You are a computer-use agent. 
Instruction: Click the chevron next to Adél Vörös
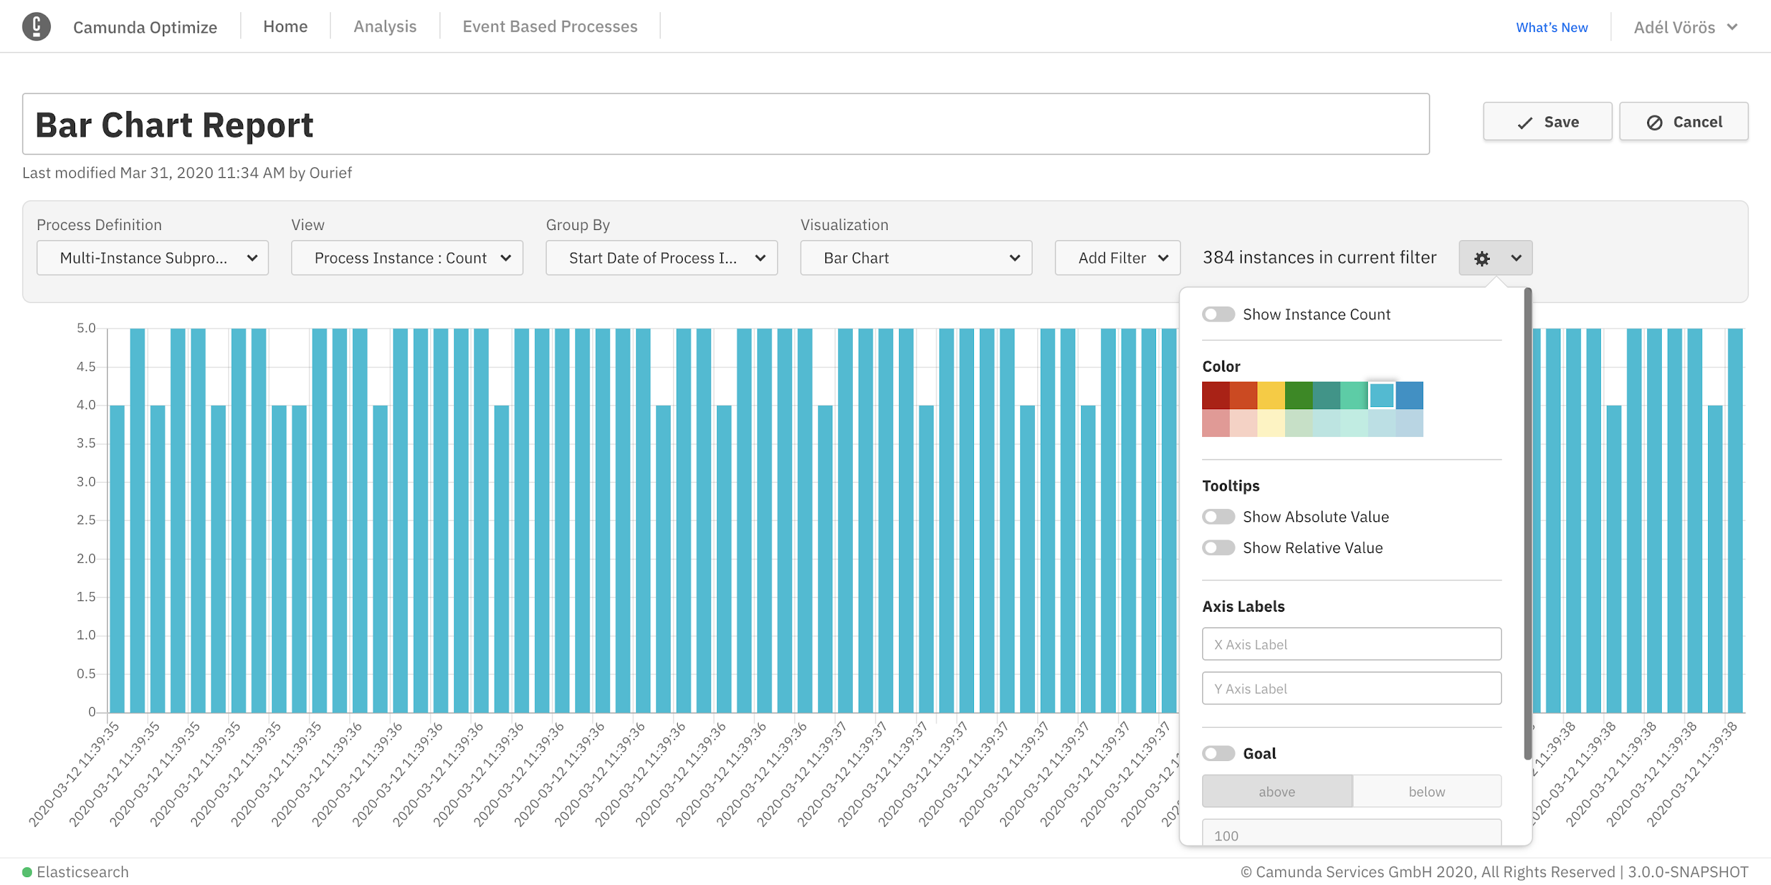point(1732,27)
